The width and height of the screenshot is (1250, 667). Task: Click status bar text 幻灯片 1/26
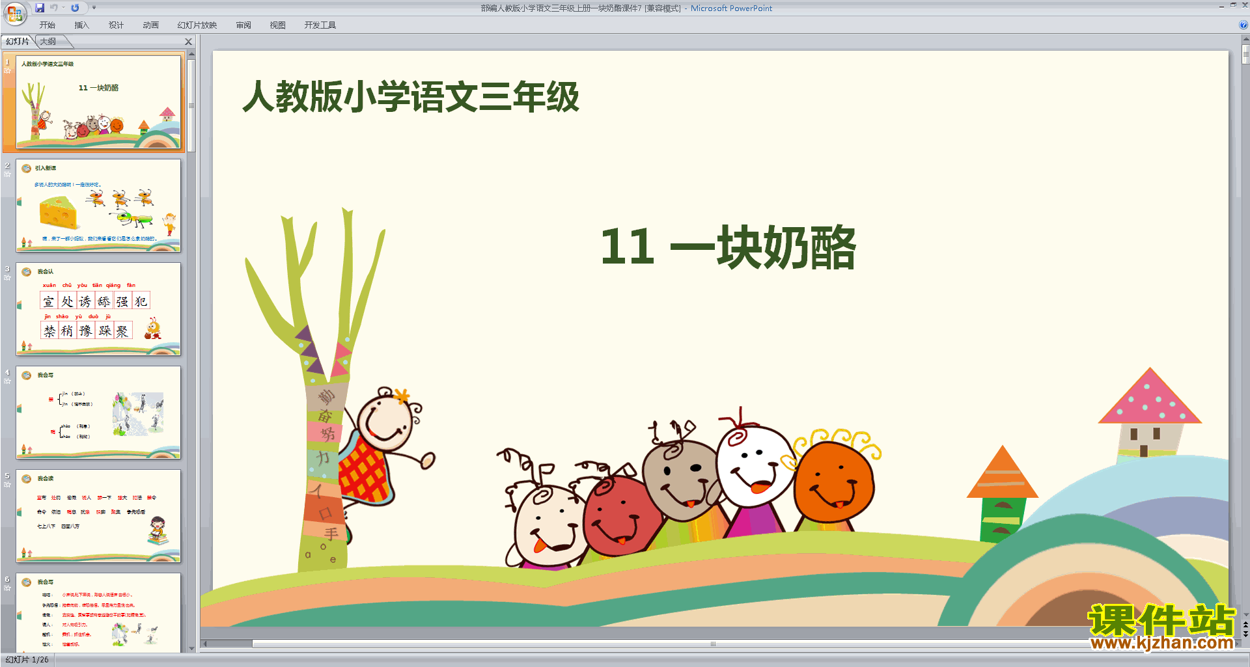pos(27,660)
